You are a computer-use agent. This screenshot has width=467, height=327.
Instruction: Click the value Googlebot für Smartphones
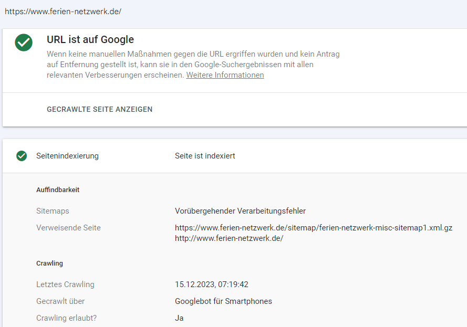pos(223,301)
